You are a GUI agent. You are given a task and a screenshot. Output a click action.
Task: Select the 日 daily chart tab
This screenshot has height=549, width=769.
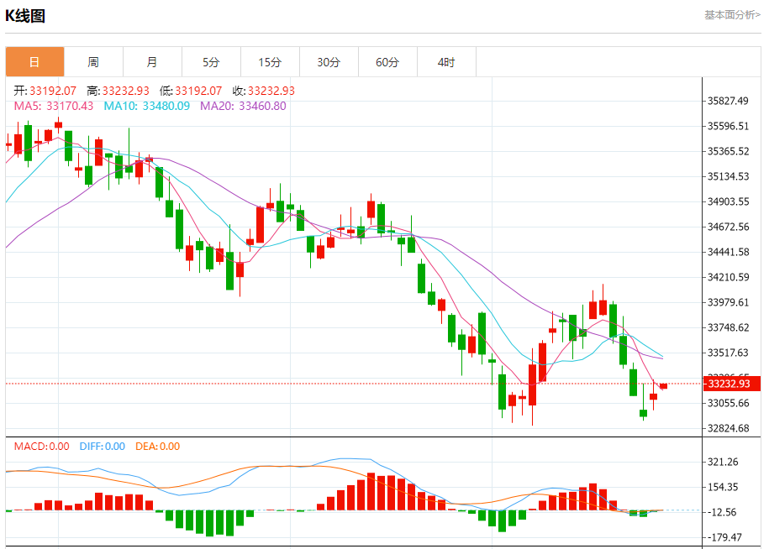[34, 62]
